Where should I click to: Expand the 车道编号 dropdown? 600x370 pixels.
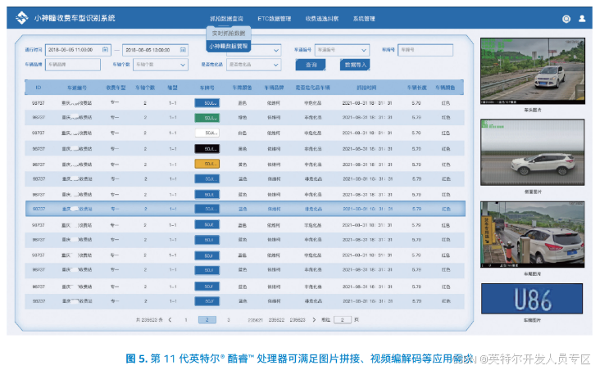pos(342,50)
